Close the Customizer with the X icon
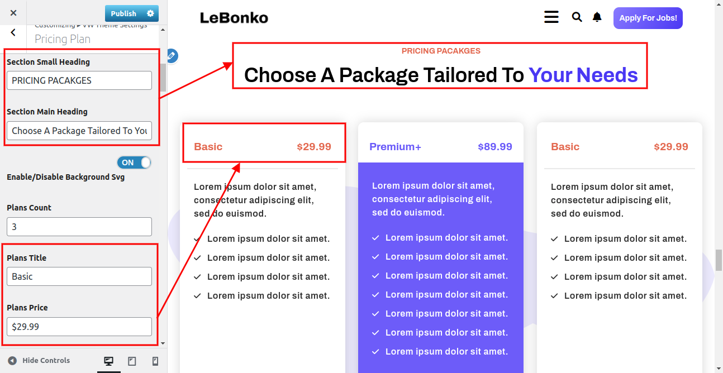Viewport: 723px width, 373px height. pos(13,13)
